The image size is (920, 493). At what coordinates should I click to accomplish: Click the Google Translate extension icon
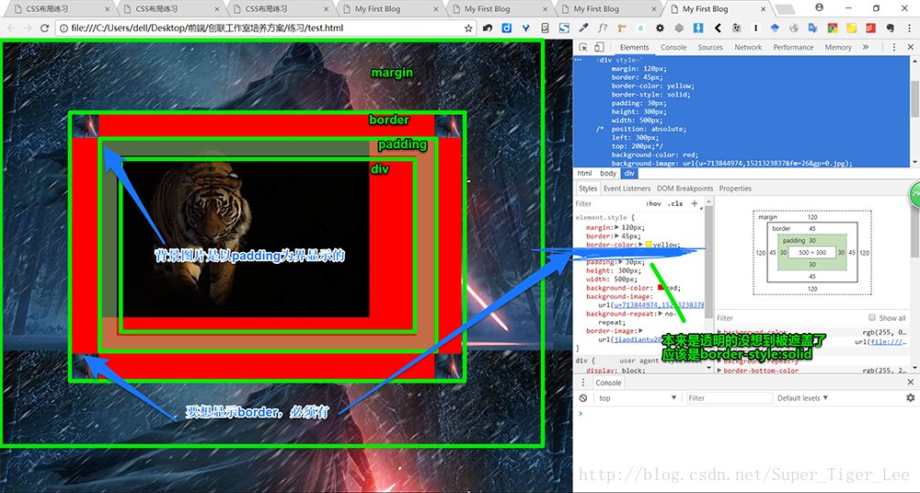click(x=813, y=29)
